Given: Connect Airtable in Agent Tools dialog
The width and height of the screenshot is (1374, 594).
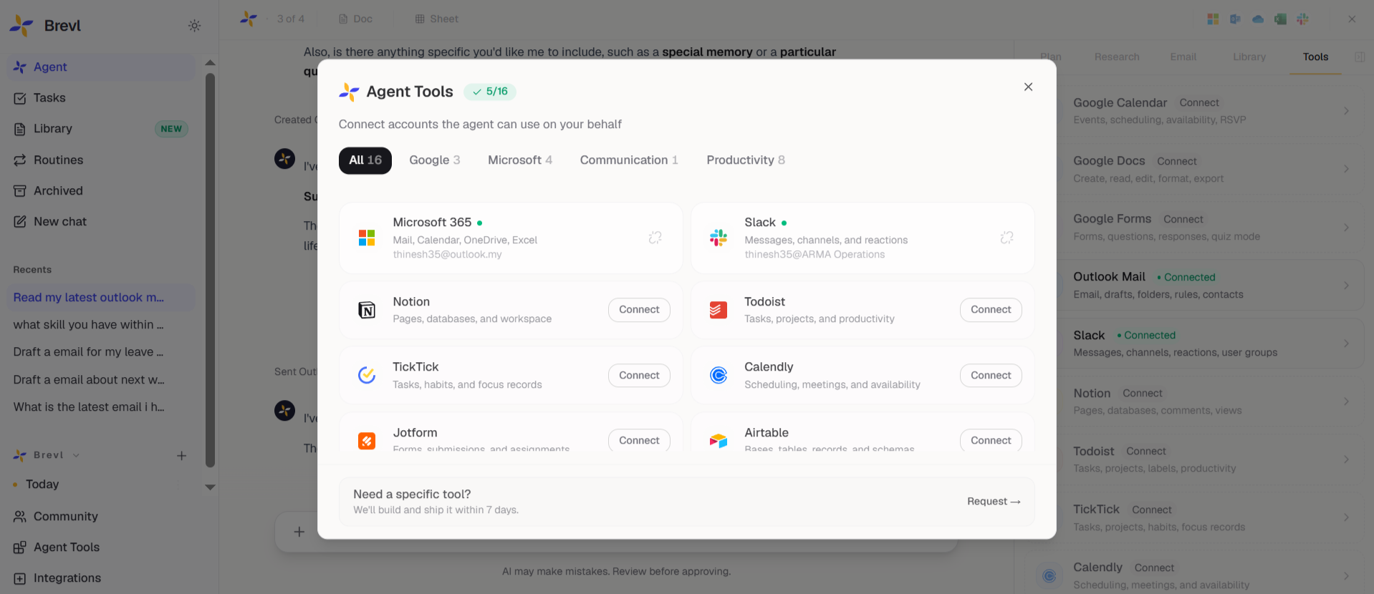Looking at the screenshot, I should click(991, 440).
